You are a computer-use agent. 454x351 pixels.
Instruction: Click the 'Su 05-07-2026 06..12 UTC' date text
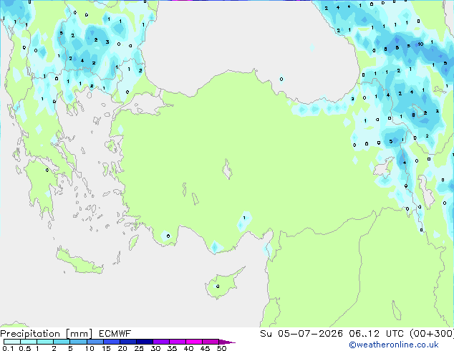(332, 334)
